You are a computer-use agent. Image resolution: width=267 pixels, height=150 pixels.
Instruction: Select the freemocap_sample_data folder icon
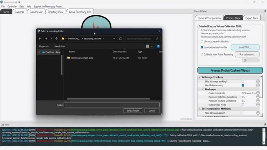pyautogui.click(x=68, y=57)
